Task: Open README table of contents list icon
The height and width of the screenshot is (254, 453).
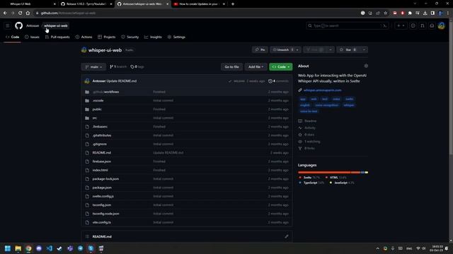Action: pyautogui.click(x=87, y=236)
